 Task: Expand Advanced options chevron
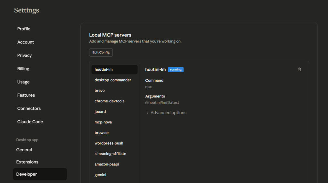pyautogui.click(x=147, y=113)
